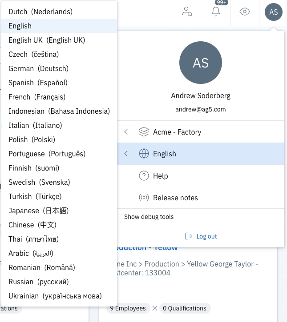
Task: Toggle the eye visibility icon in header
Action: click(x=244, y=12)
